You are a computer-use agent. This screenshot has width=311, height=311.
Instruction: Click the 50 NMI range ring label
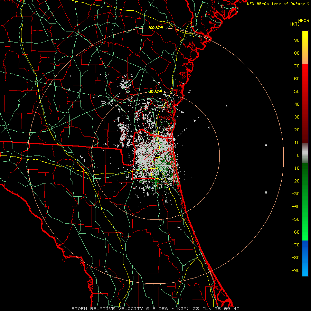155,92
